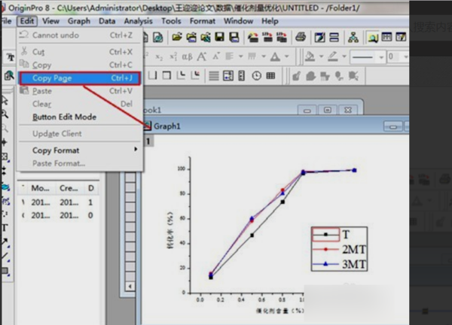The height and width of the screenshot is (325, 452).
Task: Click the 3MT legend entry
Action: point(339,264)
